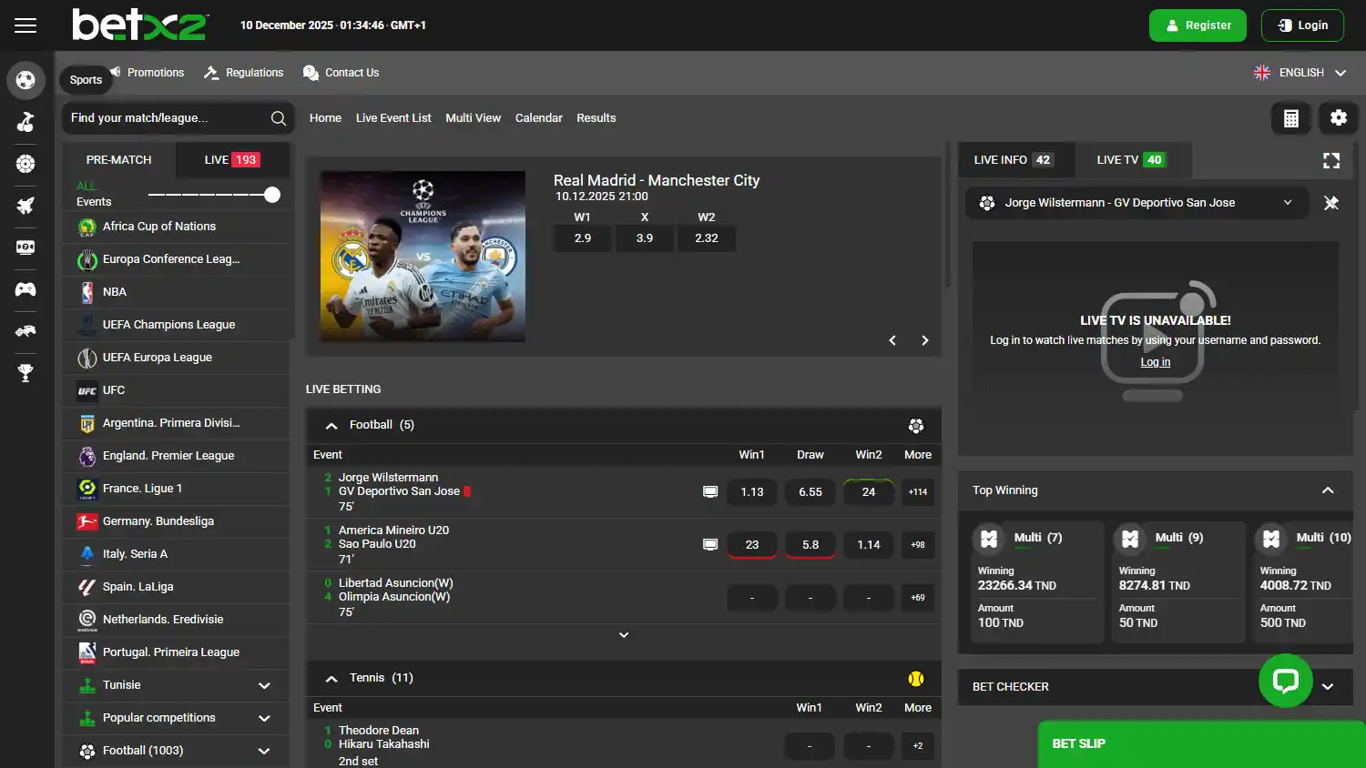1366x768 pixels.
Task: Select the football Sports sidebar icon
Action: coord(25,80)
